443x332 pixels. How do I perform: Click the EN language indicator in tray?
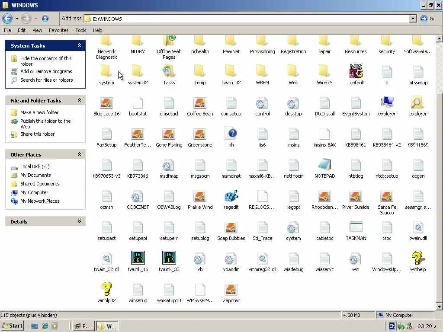click(392, 326)
